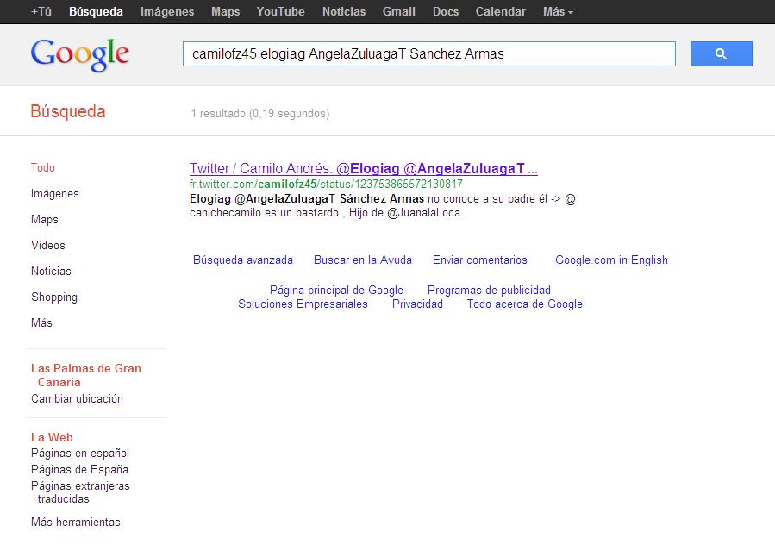775x557 pixels.
Task: Open Docs from the top bar
Action: click(x=446, y=11)
